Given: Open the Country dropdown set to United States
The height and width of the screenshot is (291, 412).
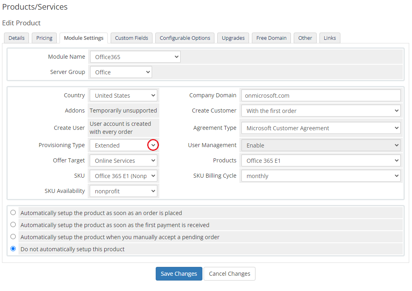Looking at the screenshot, I should [x=123, y=96].
